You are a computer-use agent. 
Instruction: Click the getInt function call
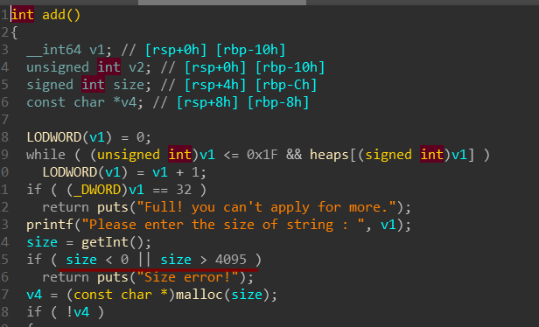[104, 242]
